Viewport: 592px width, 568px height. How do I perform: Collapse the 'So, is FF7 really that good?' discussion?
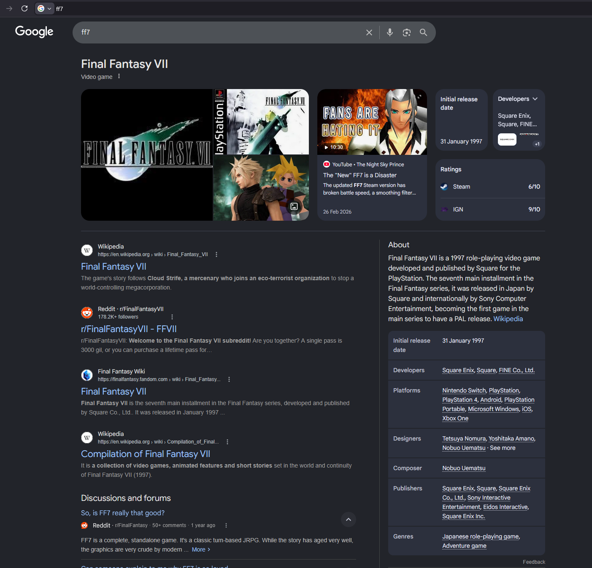349,519
